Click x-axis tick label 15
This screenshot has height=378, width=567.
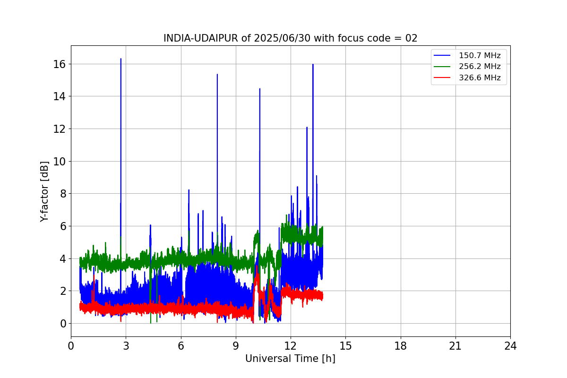coord(345,346)
